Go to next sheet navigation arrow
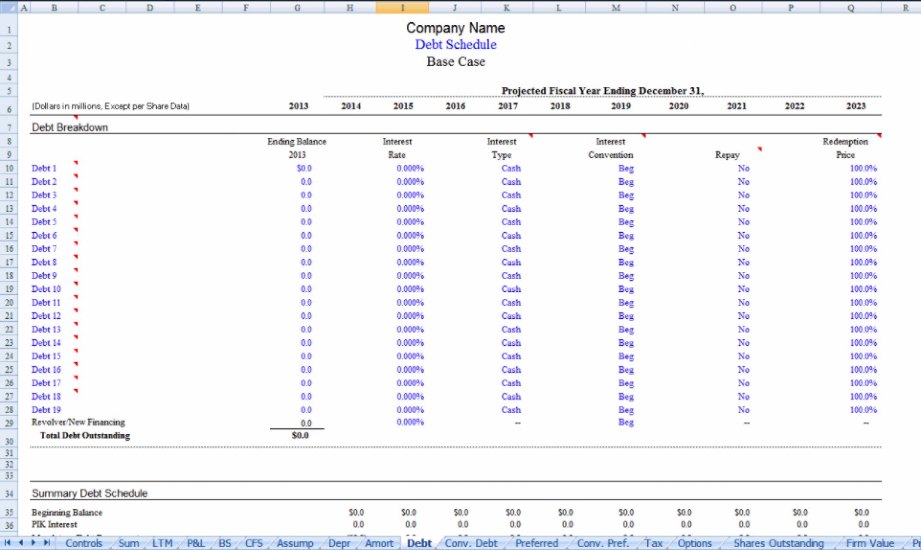This screenshot has width=921, height=550. tap(33, 543)
